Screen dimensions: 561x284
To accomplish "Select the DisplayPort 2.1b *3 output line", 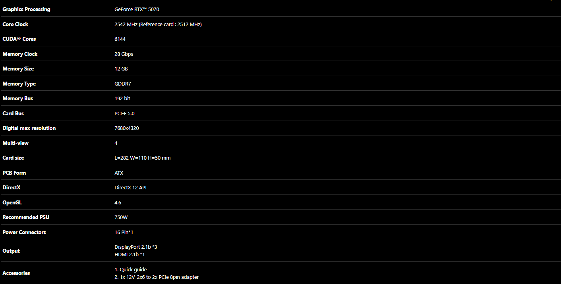I will click(x=136, y=247).
